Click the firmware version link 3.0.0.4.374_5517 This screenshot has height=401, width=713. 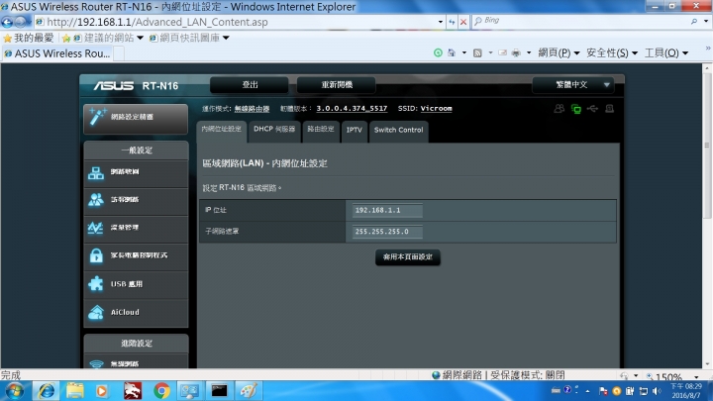[352, 109]
